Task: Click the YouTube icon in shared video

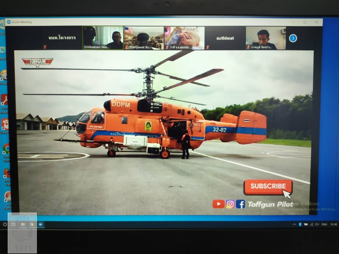Action: tap(219, 204)
